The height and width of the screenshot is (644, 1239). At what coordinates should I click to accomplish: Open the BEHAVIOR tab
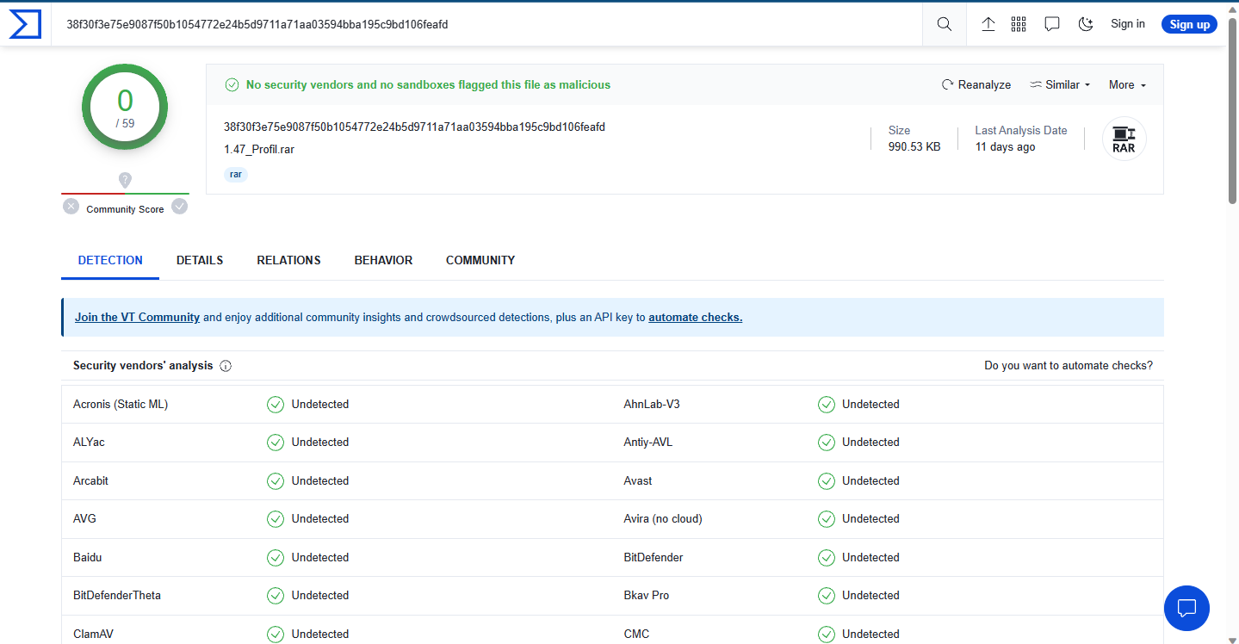click(x=383, y=260)
